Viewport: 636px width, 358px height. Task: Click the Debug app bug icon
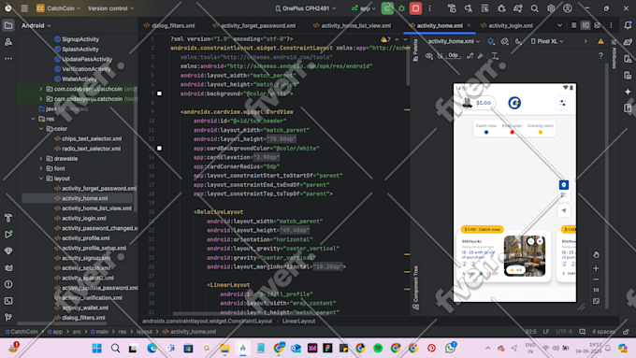pos(401,8)
